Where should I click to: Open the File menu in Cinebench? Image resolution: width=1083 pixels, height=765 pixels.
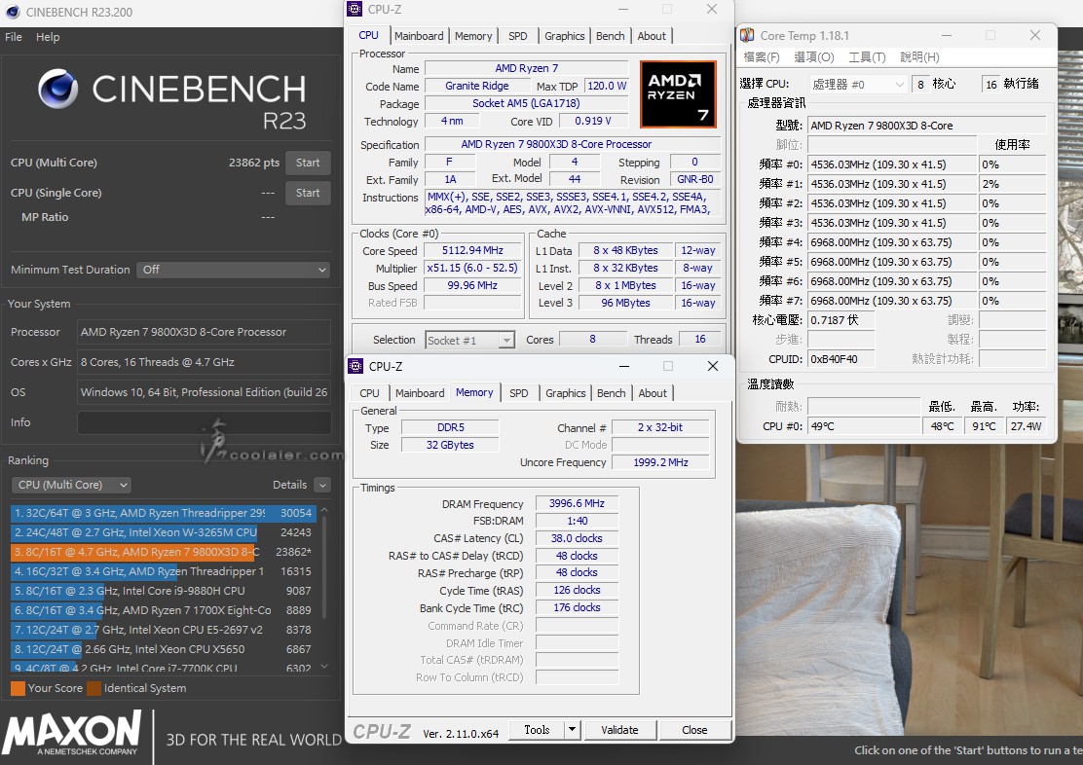click(14, 37)
